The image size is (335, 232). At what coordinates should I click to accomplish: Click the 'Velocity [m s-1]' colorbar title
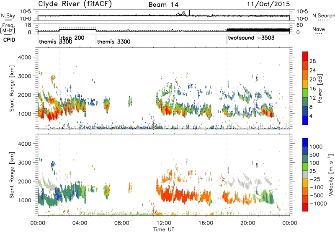click(331, 174)
